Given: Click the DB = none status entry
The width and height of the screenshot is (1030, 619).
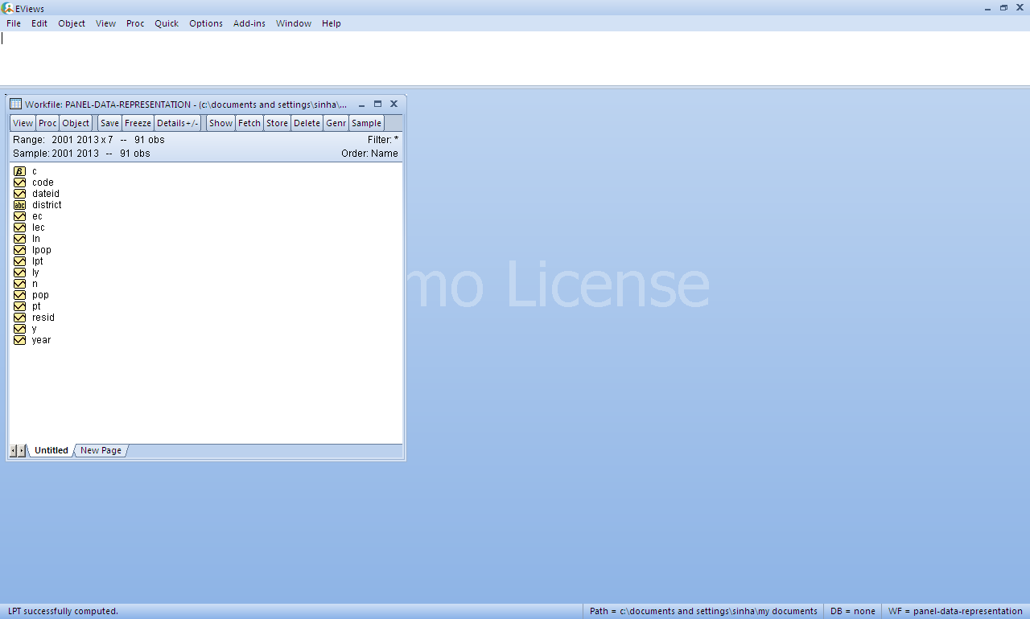Looking at the screenshot, I should tap(853, 611).
